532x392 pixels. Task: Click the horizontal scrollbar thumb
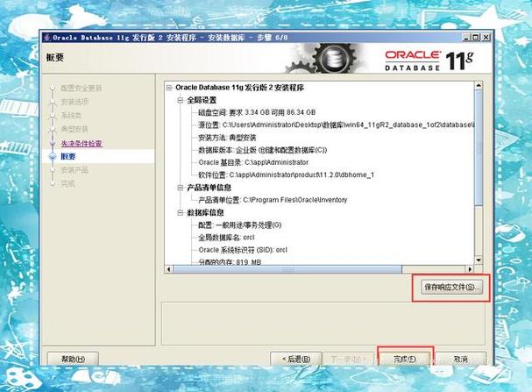[287, 269]
